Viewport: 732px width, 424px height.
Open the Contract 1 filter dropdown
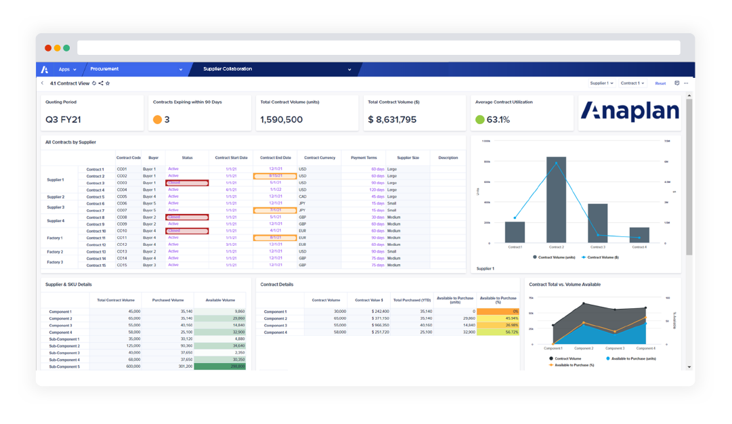click(x=633, y=83)
